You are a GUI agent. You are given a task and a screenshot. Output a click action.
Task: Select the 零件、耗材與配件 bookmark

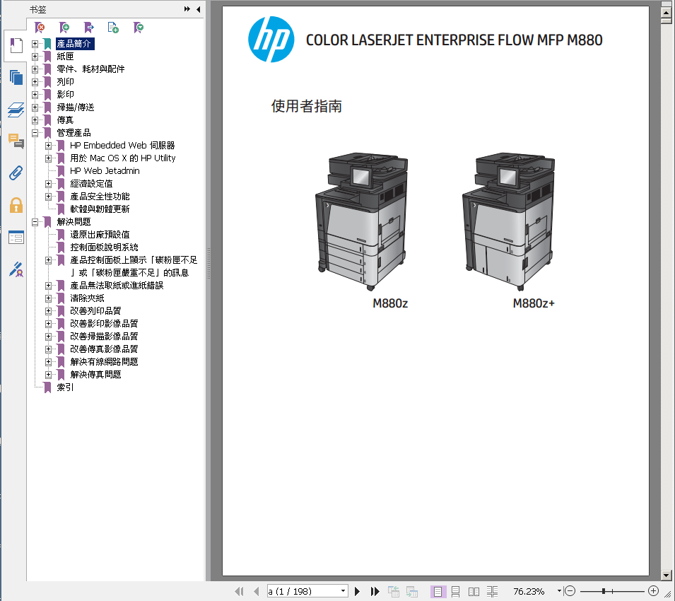(90, 69)
